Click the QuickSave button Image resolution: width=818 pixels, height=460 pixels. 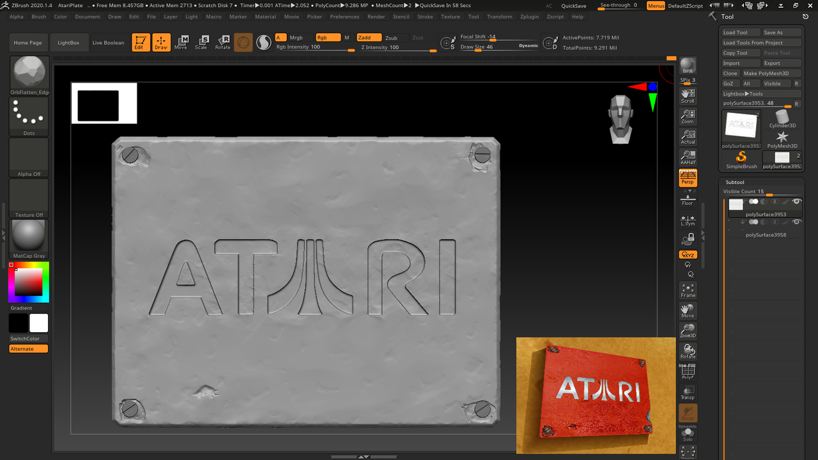[x=574, y=6]
